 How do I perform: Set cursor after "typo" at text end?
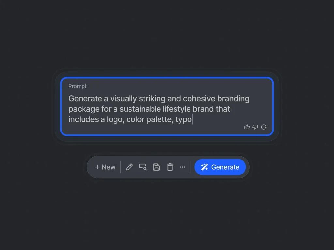pos(192,119)
